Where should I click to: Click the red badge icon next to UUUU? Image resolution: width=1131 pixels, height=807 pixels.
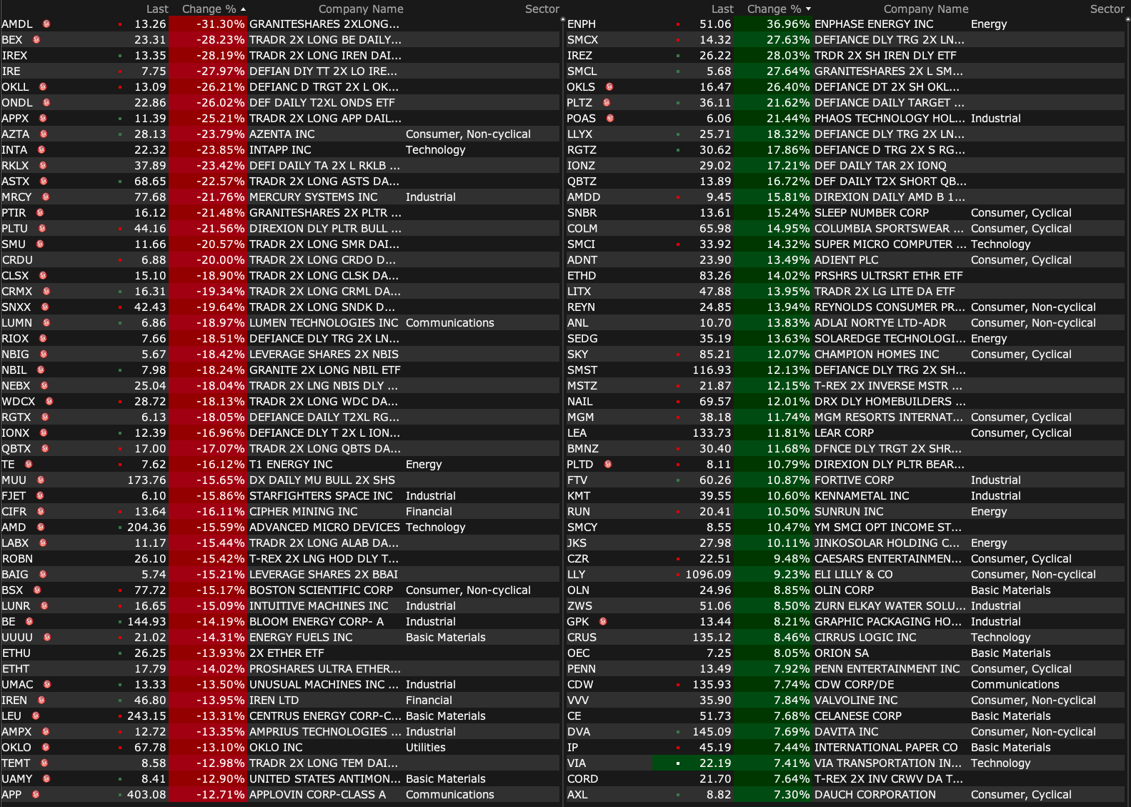click(47, 638)
